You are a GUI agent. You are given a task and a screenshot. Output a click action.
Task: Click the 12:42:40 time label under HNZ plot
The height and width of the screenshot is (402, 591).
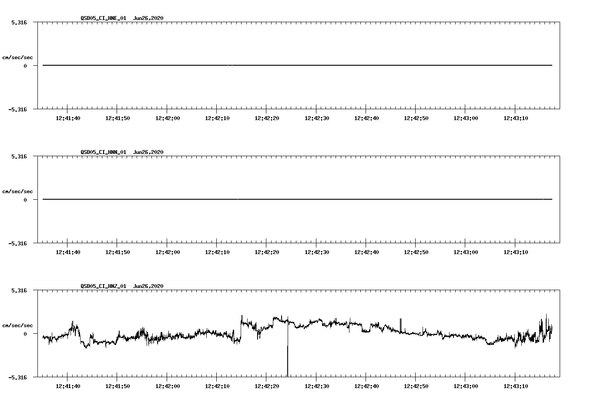(366, 386)
